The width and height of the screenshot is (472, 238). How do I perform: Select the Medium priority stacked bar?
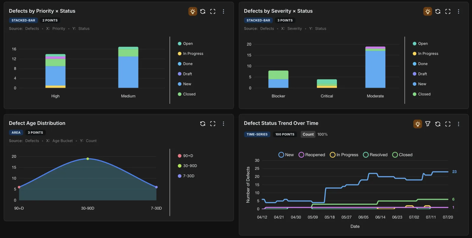tap(128, 67)
